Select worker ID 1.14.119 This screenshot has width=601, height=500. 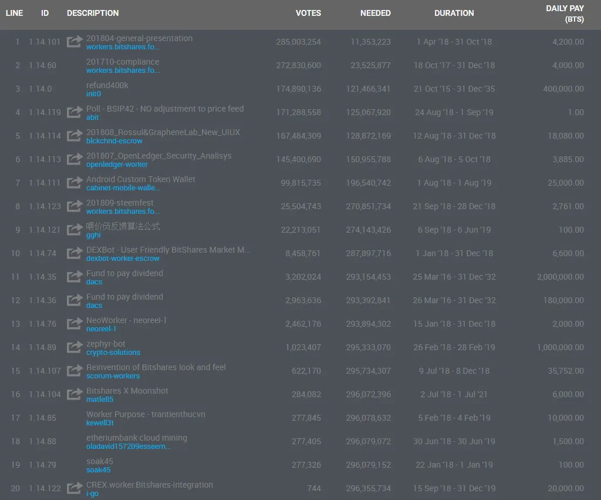point(45,112)
